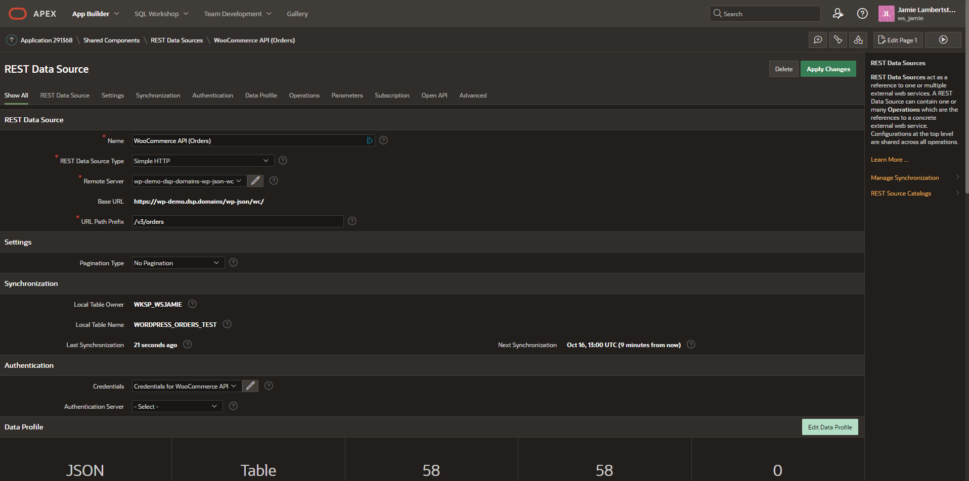Click the search magnifier icon
The image size is (969, 481).
(x=717, y=14)
